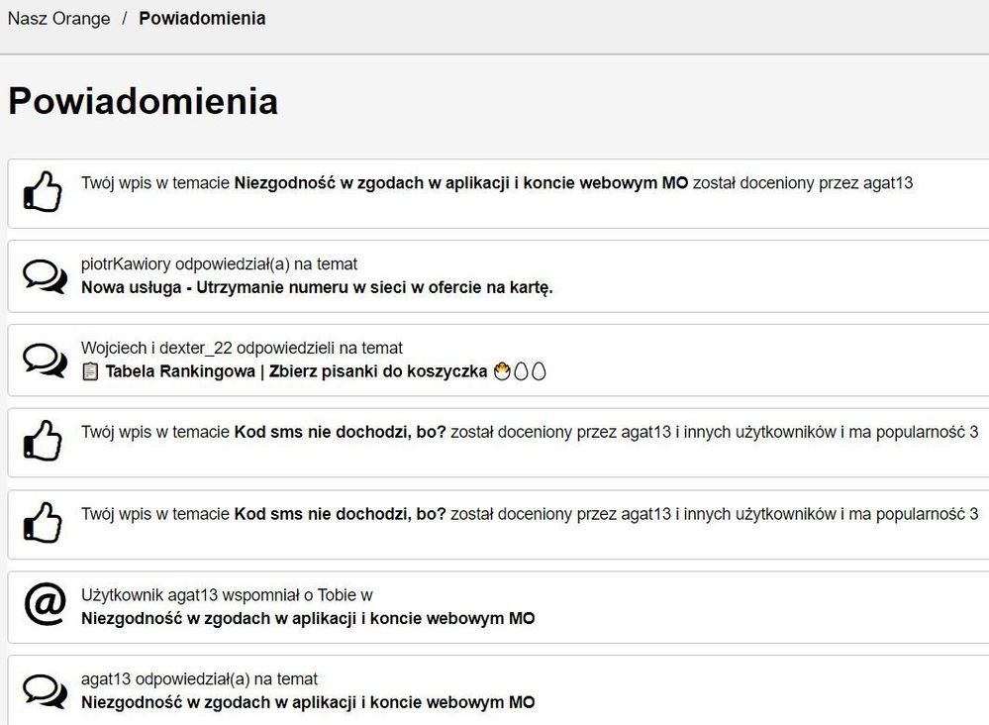Click the Powiadomienia page heading
This screenshot has width=989, height=725.
142,101
